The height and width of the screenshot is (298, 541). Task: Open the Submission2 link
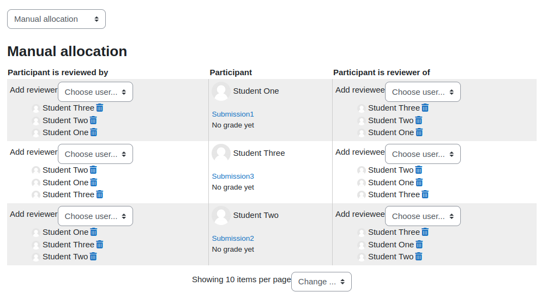(233, 239)
